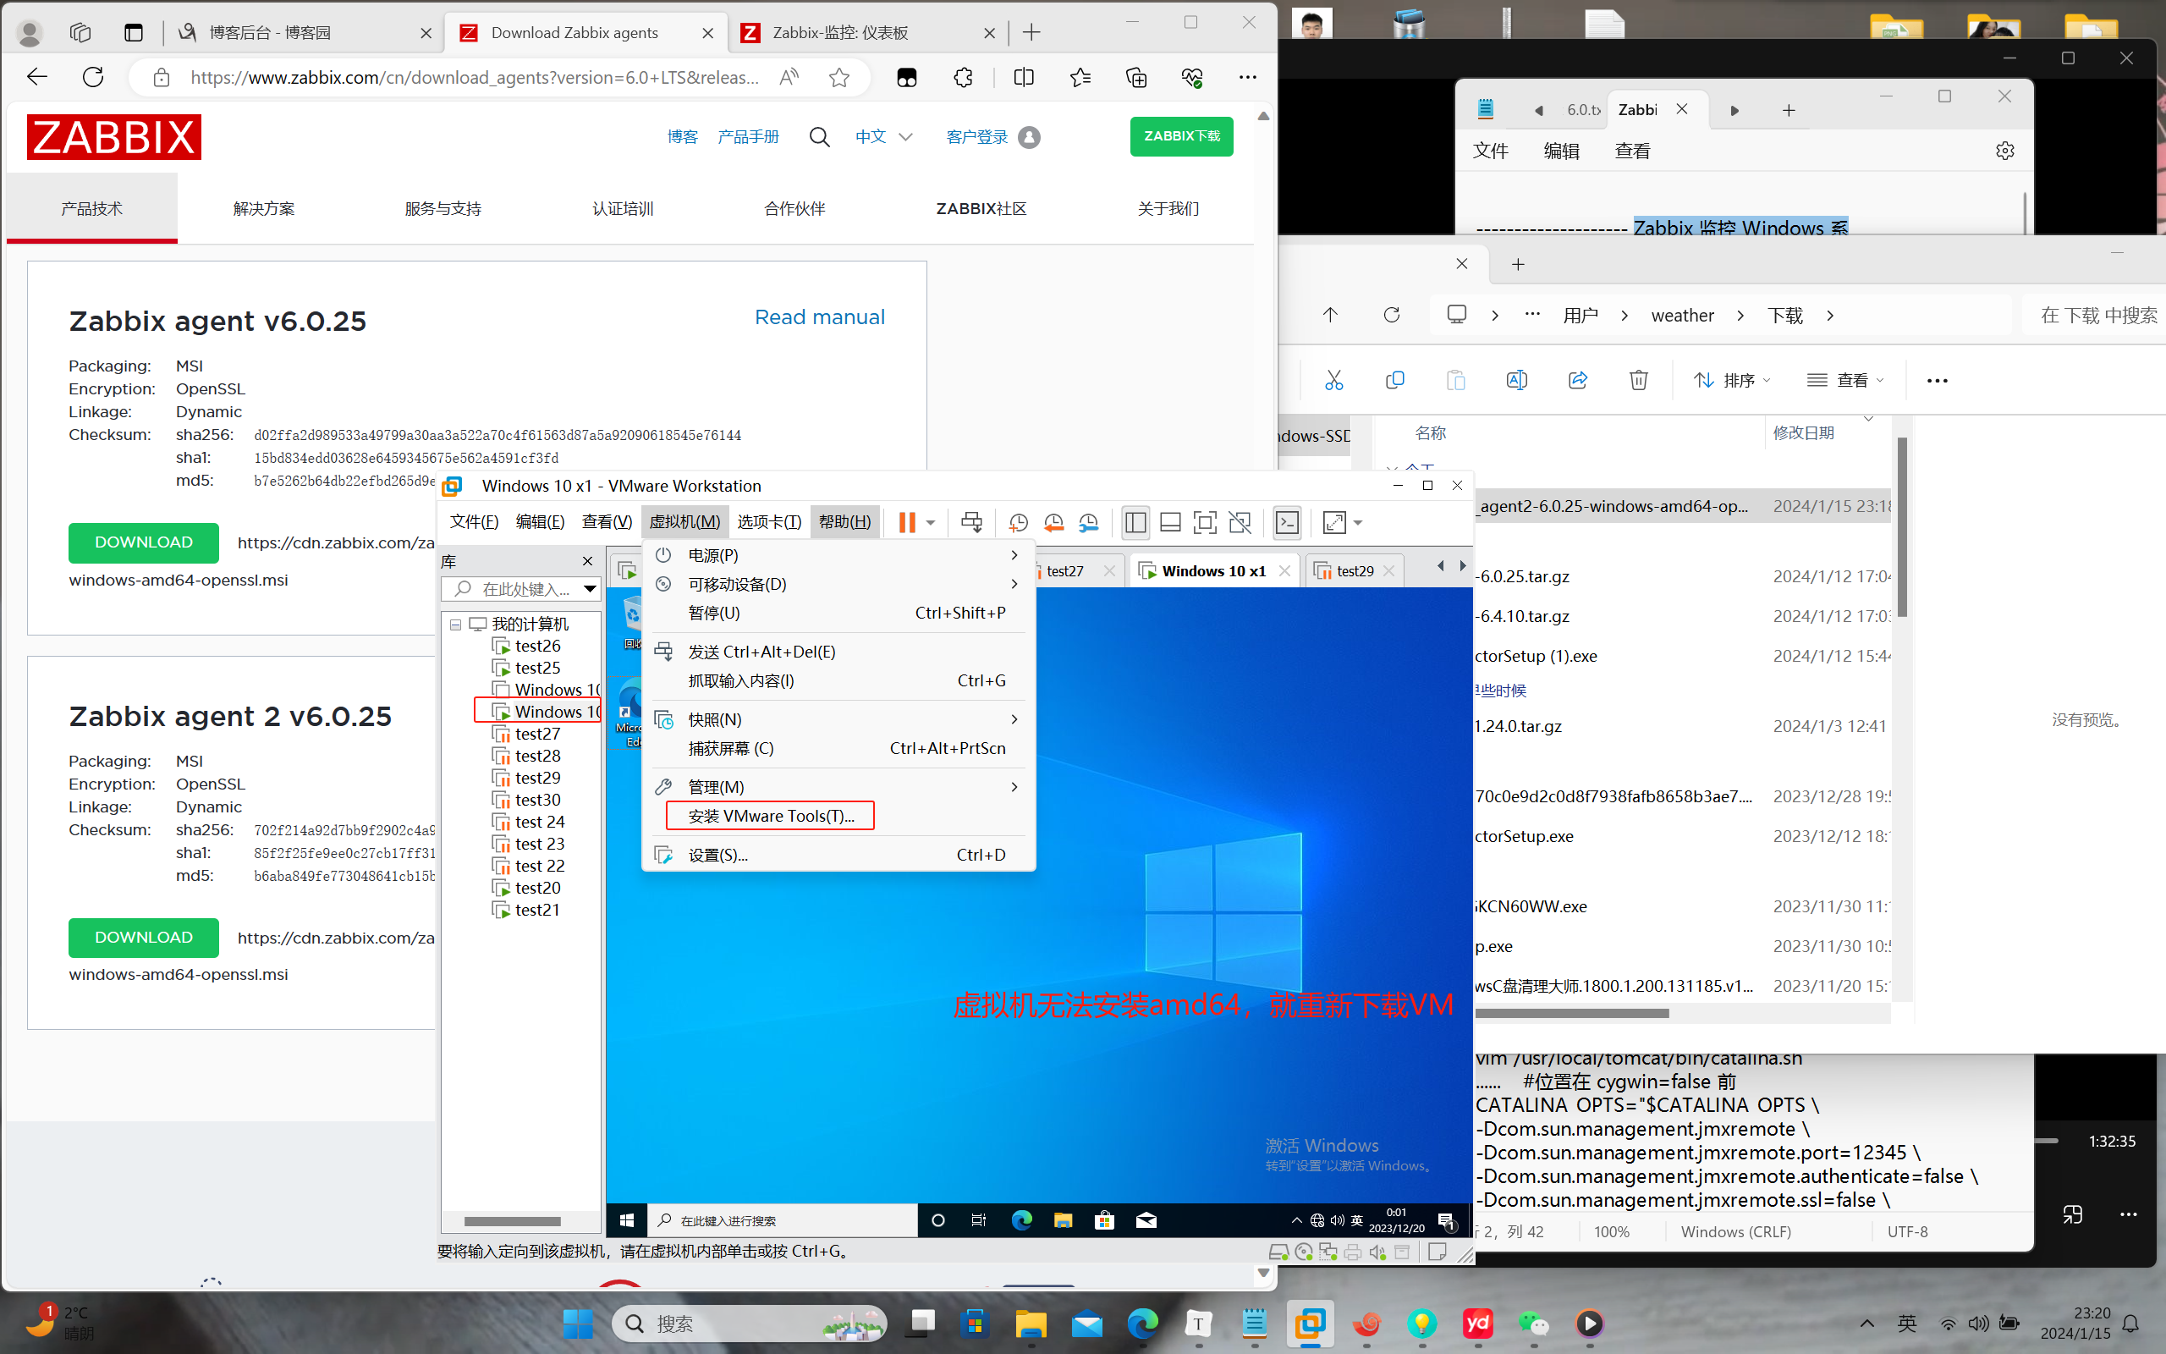The width and height of the screenshot is (2166, 1354).
Task: Toggle the VMware library sidebar view button
Action: point(1135,522)
